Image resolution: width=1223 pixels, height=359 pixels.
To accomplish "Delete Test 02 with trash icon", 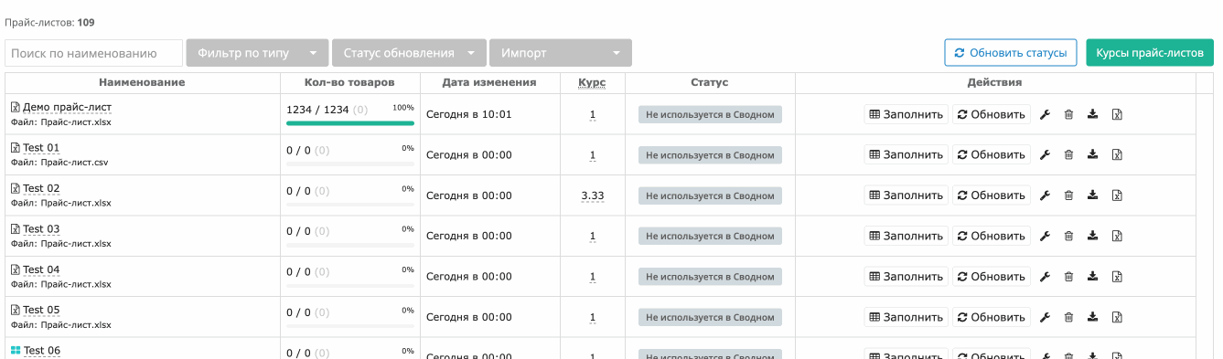I will pyautogui.click(x=1068, y=195).
